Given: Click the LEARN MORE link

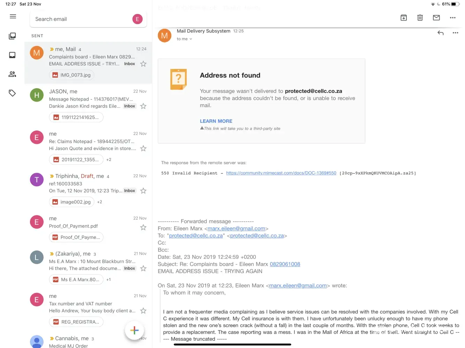Looking at the screenshot, I should coord(216,121).
